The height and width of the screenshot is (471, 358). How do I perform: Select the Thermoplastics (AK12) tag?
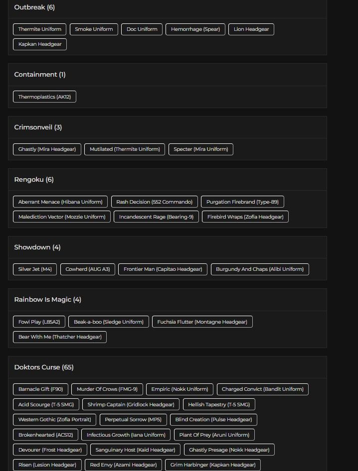[x=44, y=97]
